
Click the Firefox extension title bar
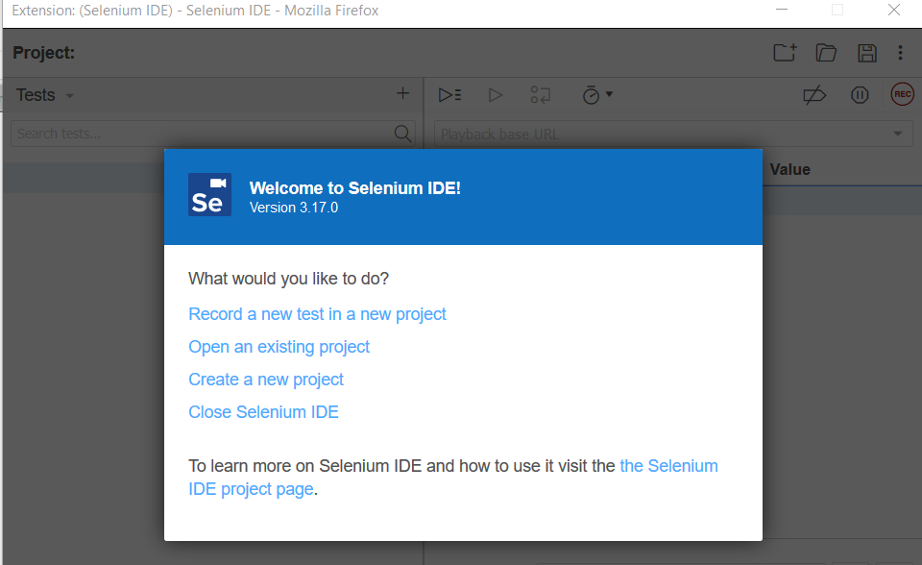point(192,11)
